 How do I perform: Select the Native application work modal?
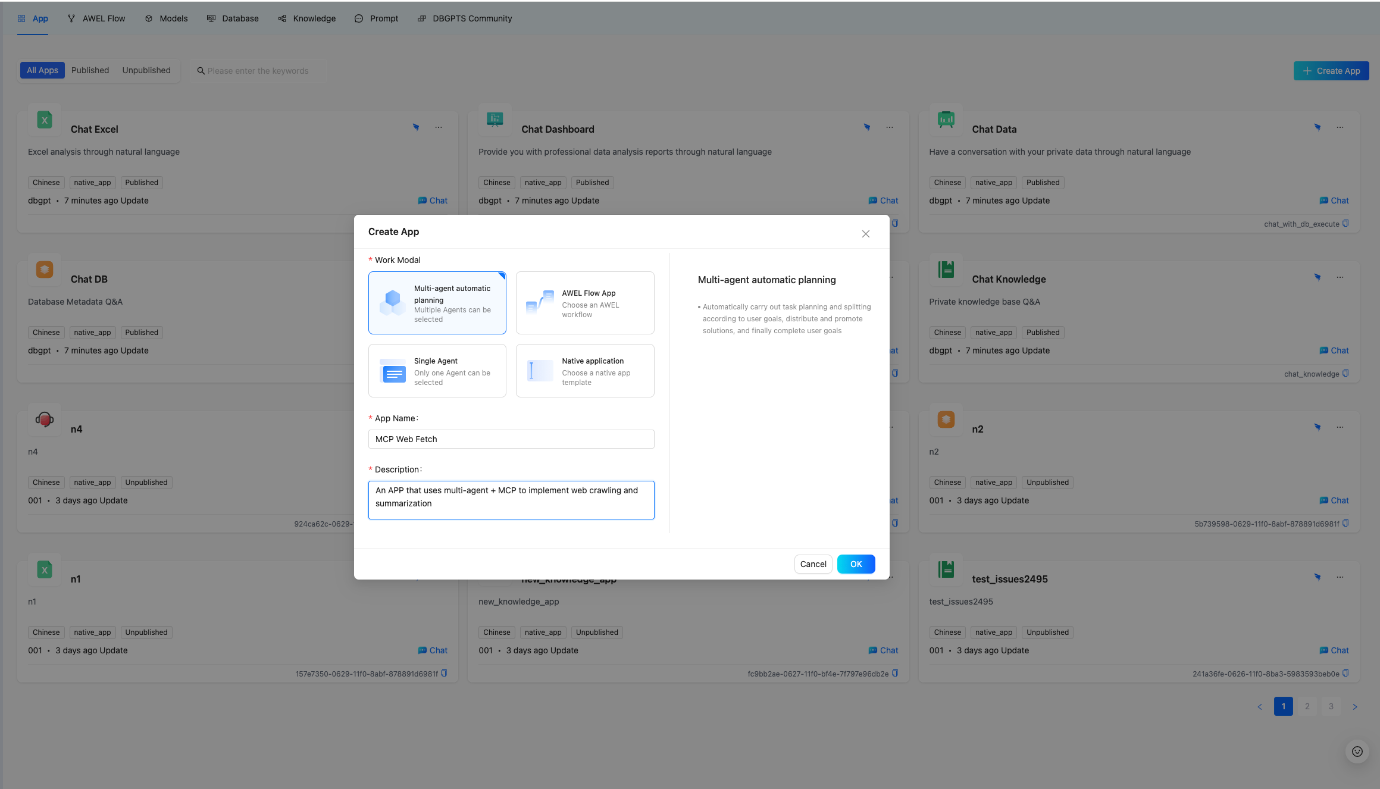(x=584, y=370)
